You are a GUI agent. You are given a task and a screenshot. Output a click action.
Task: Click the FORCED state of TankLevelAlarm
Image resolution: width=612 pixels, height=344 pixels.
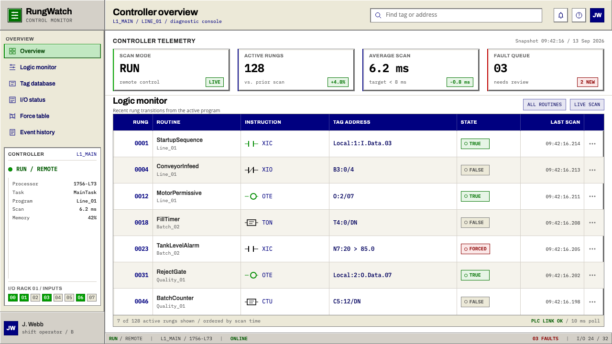[x=475, y=249]
